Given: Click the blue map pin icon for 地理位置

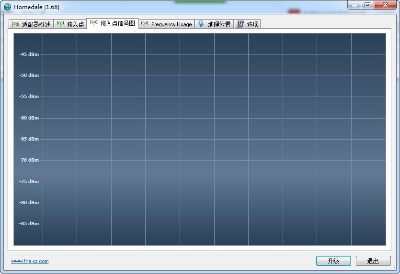Looking at the screenshot, I should [201, 24].
